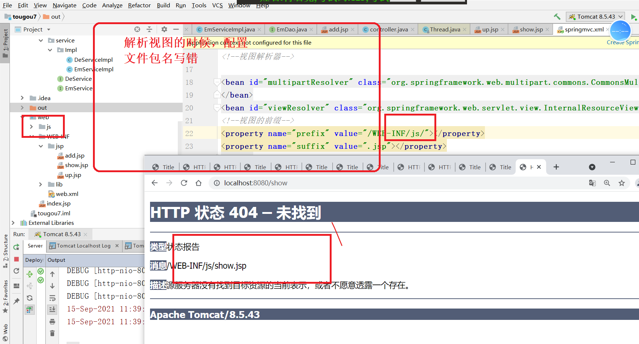The width and height of the screenshot is (639, 344).
Task: Open the Refactor menu
Action: [x=139, y=5]
